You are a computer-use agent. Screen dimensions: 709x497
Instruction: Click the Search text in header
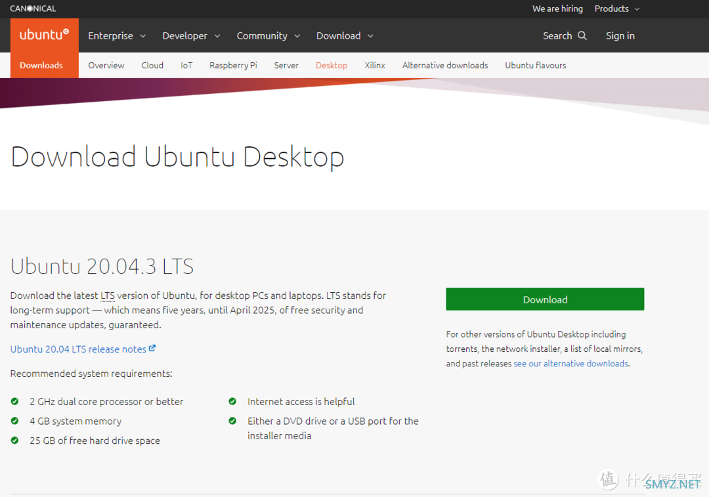point(557,35)
